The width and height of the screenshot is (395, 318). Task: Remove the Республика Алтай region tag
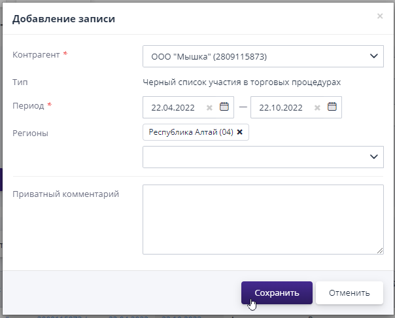coord(239,132)
